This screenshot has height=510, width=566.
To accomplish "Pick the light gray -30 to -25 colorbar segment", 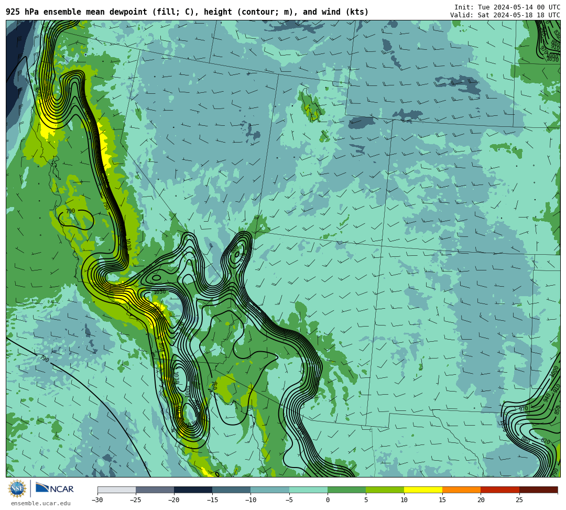I will point(116,490).
